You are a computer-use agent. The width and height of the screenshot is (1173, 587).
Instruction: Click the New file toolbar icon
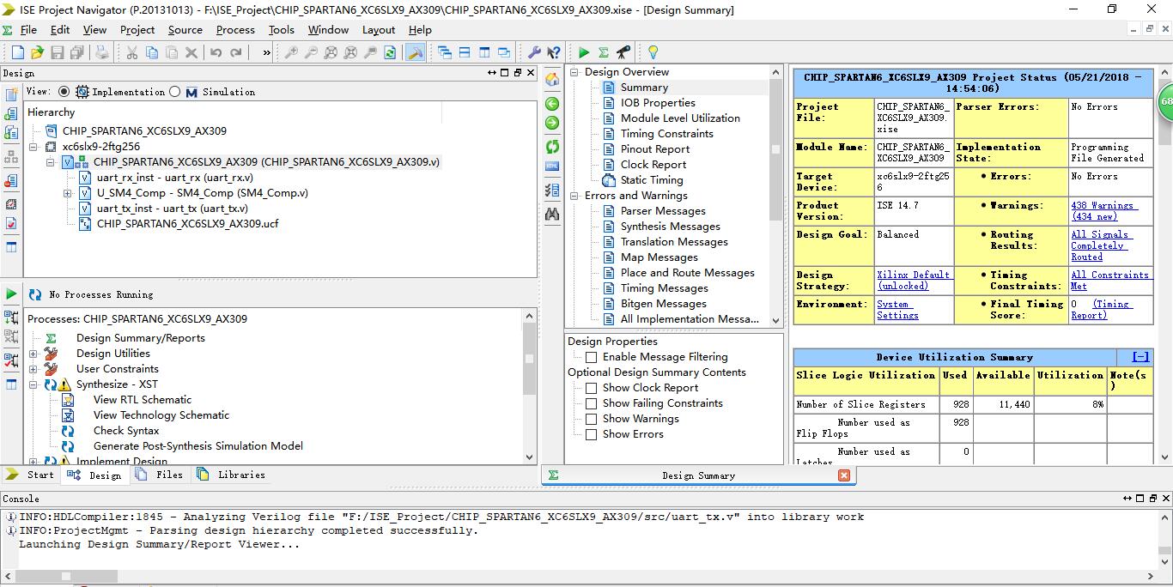17,52
